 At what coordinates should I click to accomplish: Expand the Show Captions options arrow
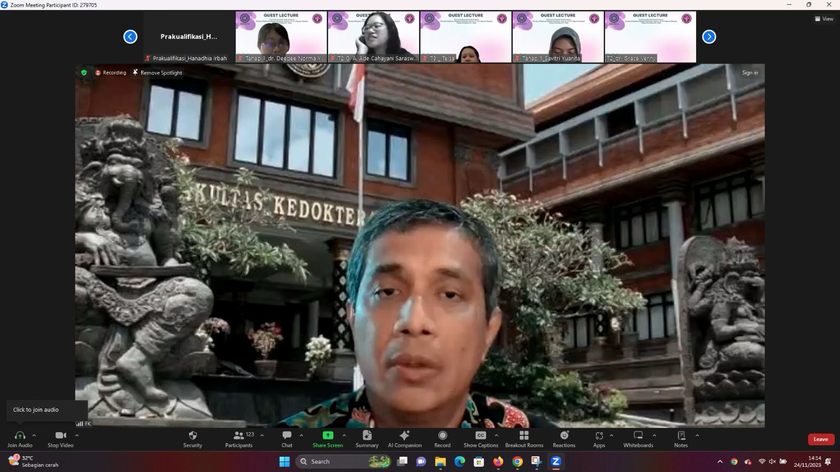coord(496,435)
